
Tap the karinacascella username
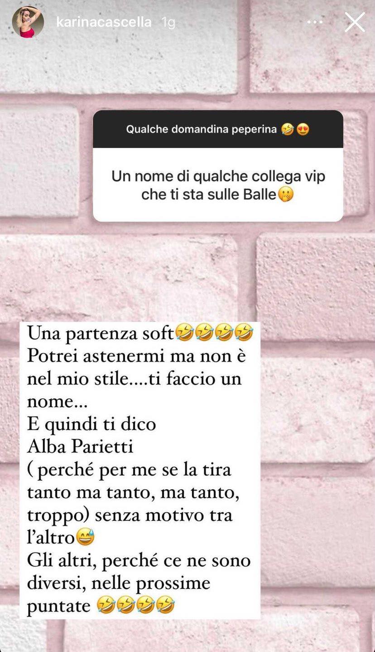pos(104,22)
